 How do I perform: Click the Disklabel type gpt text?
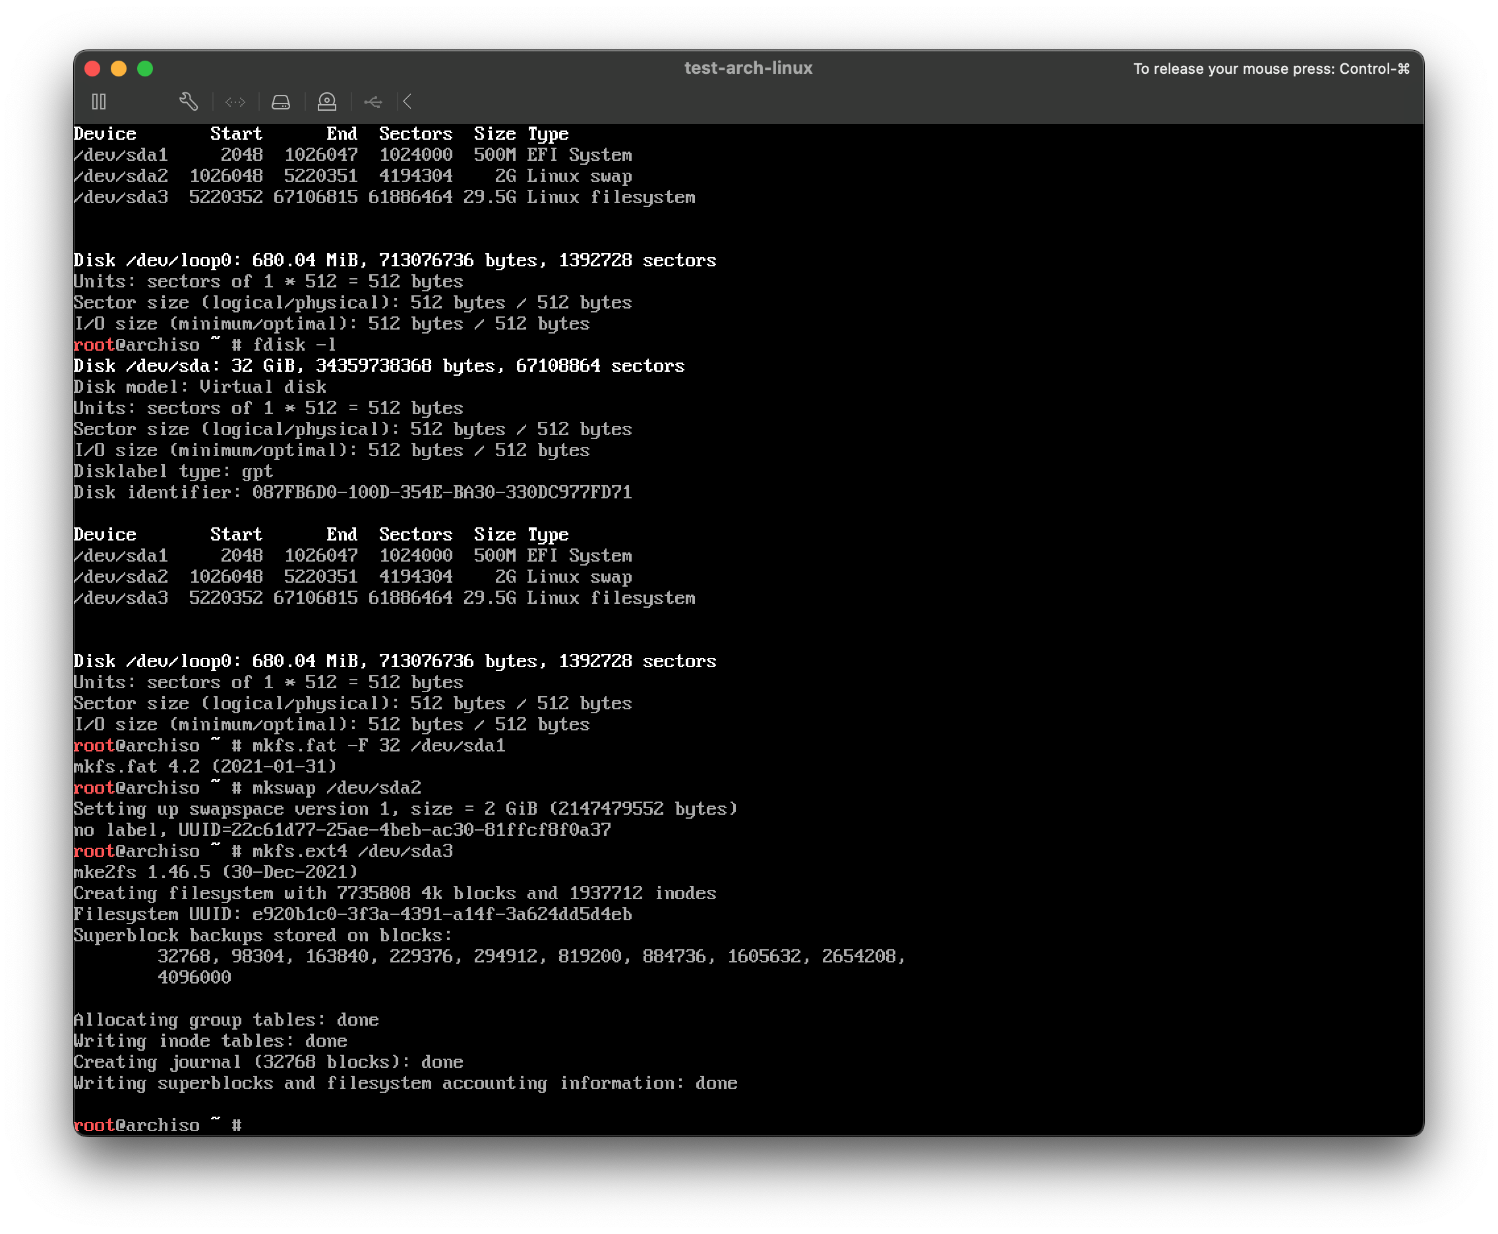pyautogui.click(x=173, y=471)
